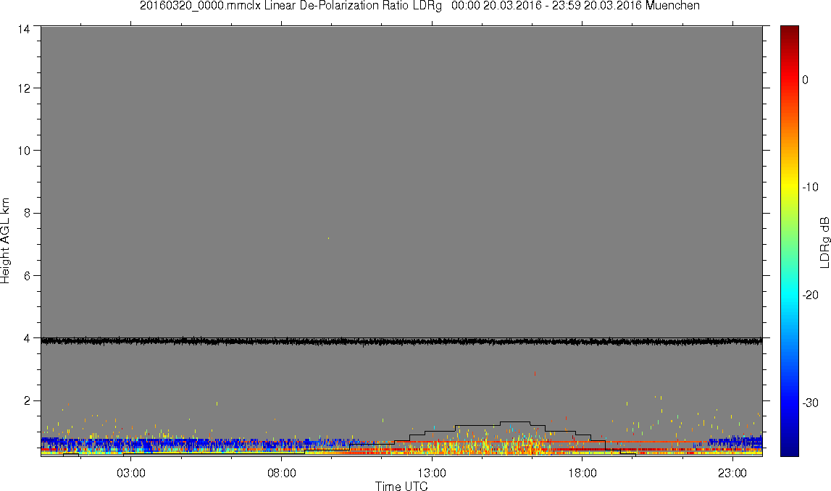
Task: Click the height tick label 2
Action: pos(27,400)
